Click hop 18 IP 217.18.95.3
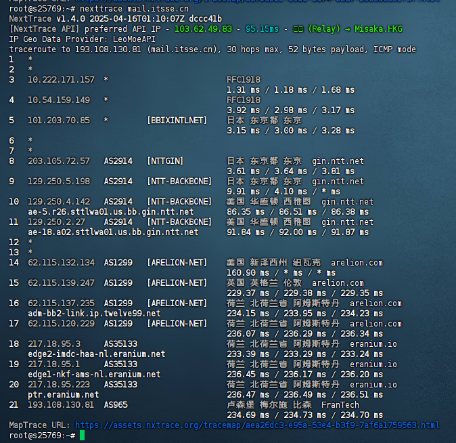The width and height of the screenshot is (456, 443). click(x=54, y=344)
